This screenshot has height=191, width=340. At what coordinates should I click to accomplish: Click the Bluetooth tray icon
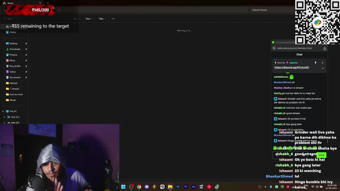(x=271, y=187)
